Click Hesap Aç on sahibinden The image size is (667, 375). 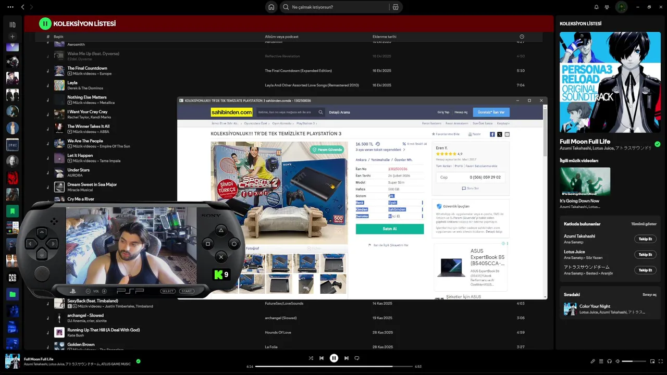(x=461, y=112)
